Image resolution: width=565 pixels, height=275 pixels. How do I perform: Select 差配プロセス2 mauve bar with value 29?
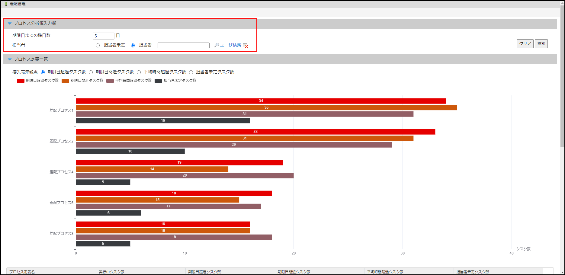pos(234,145)
